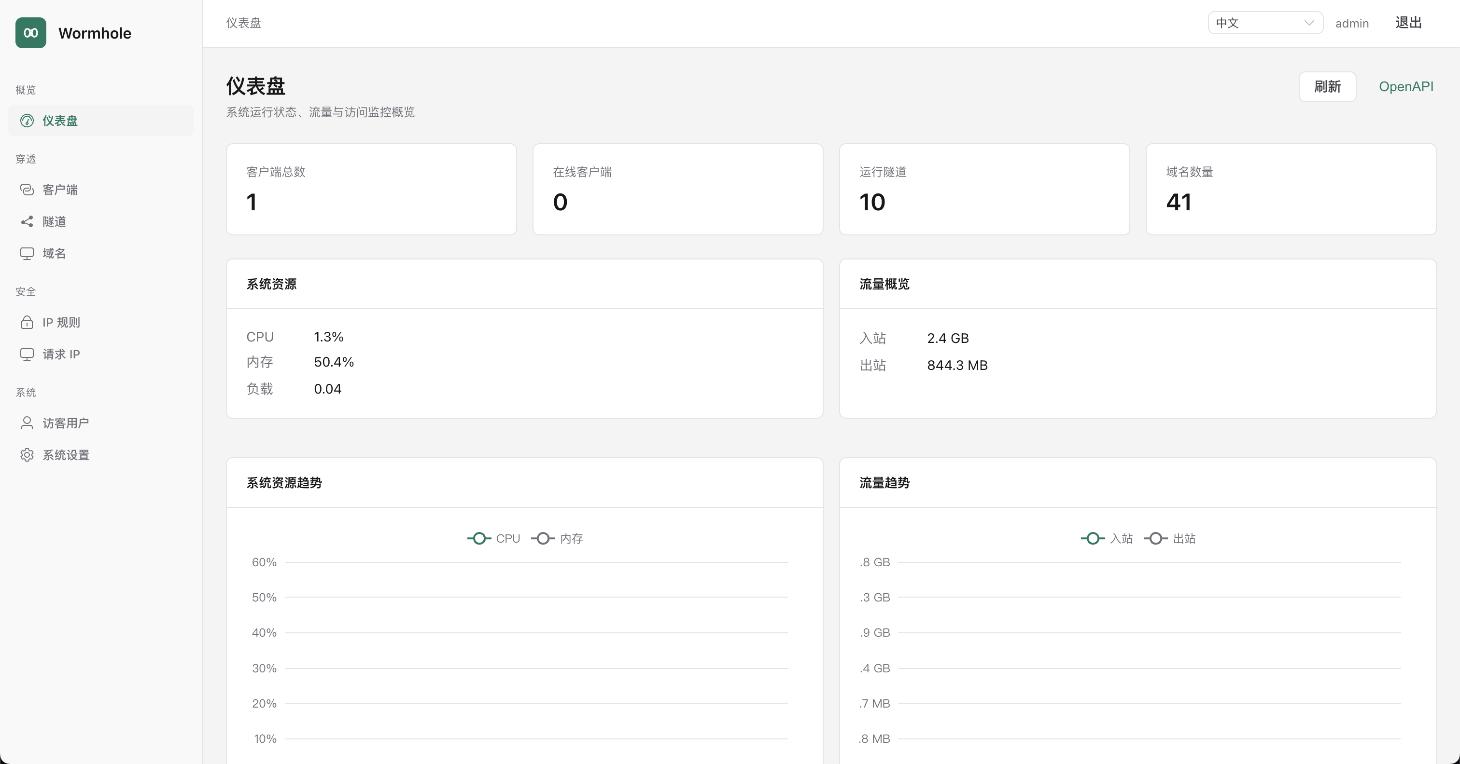Open the 中文 language dropdown
1460x764 pixels.
[1265, 23]
